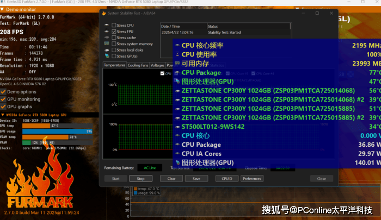Open the Preferences dialog
This screenshot has width=381, height=220.
(251, 178)
